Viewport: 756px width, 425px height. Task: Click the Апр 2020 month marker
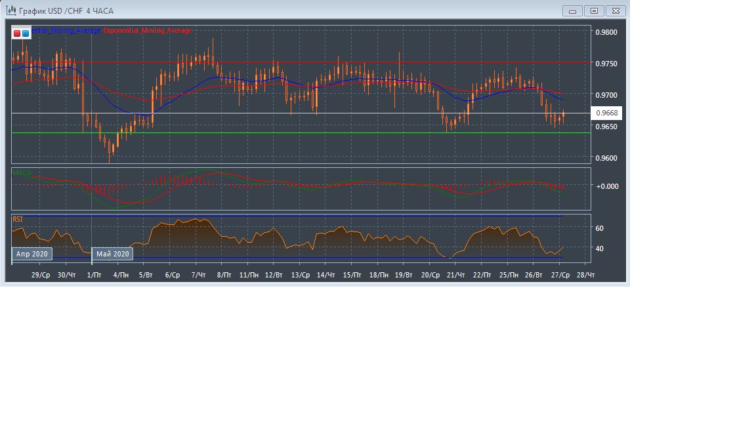pyautogui.click(x=31, y=254)
